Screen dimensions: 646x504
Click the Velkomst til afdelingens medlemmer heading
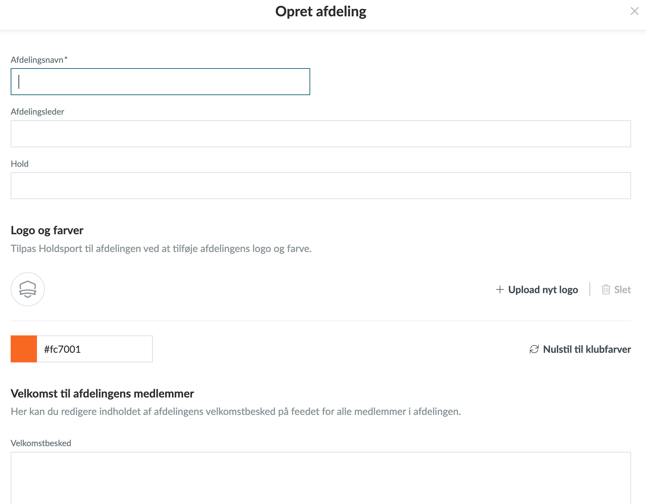coord(102,394)
